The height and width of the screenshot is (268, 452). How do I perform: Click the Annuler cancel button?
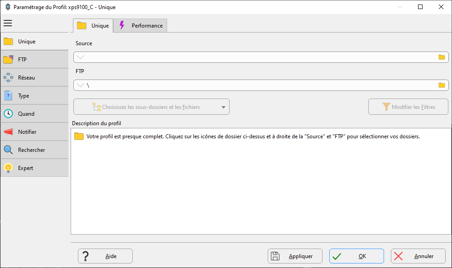point(418,256)
